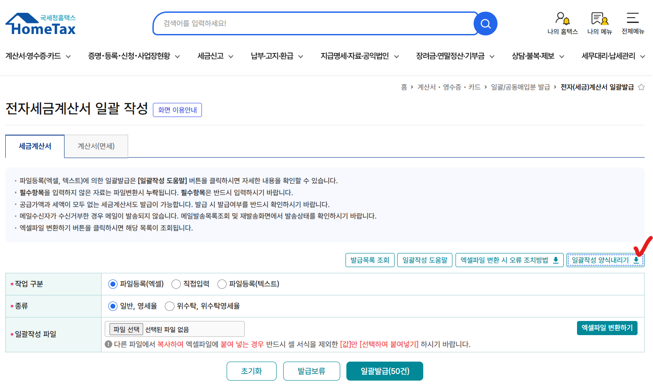This screenshot has width=653, height=385.
Task: Click 일괄발급(50건) button
Action: pos(385,371)
